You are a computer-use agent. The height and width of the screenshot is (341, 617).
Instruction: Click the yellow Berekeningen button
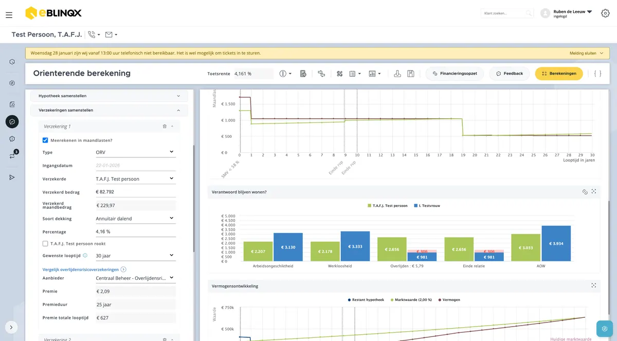559,74
